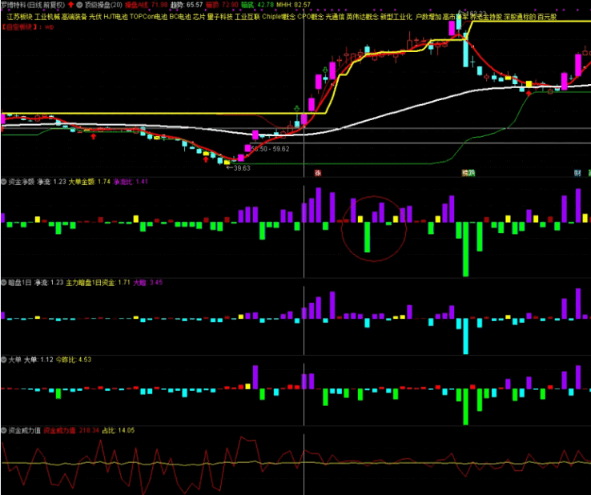Select the TOPCon电池 concept tag
The height and width of the screenshot is (495, 591).
click(x=148, y=17)
